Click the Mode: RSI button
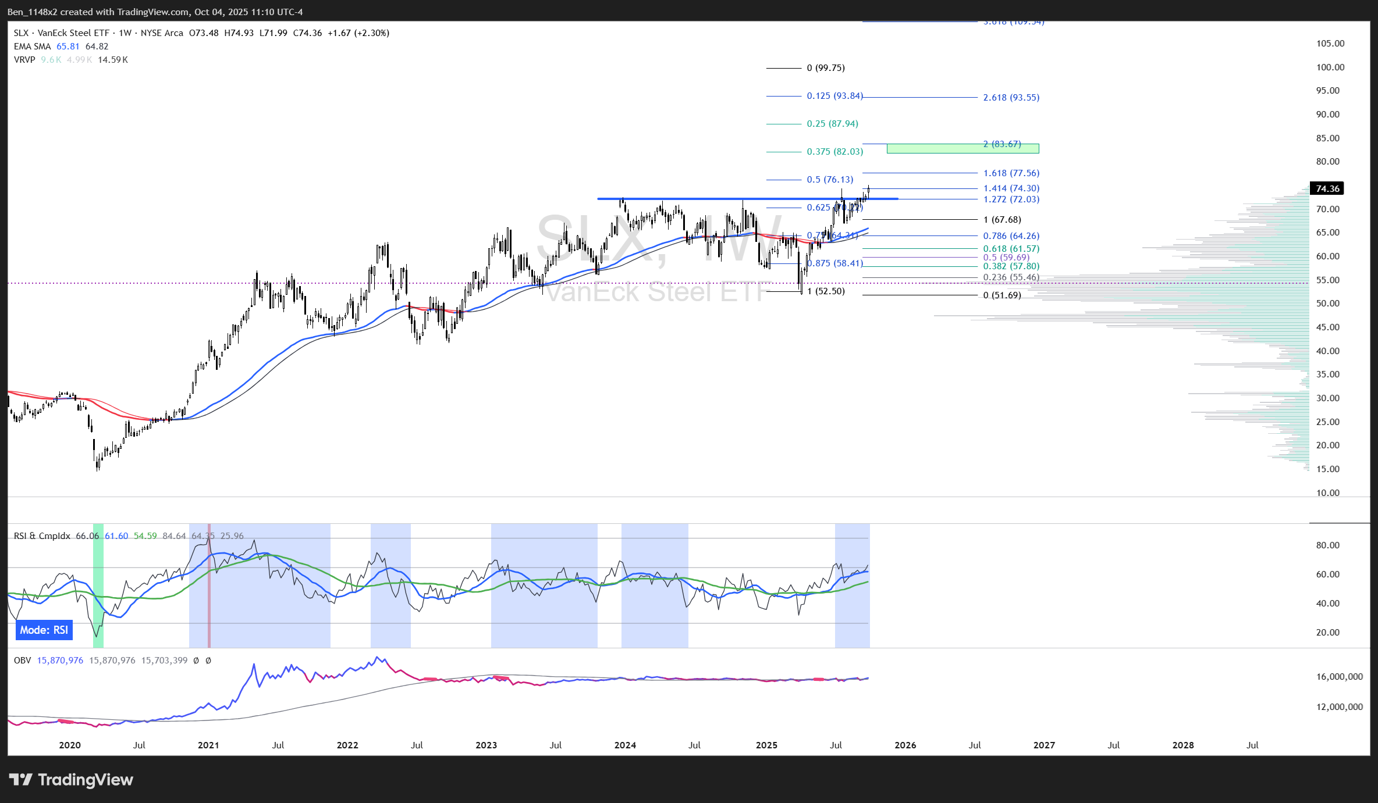 [44, 630]
